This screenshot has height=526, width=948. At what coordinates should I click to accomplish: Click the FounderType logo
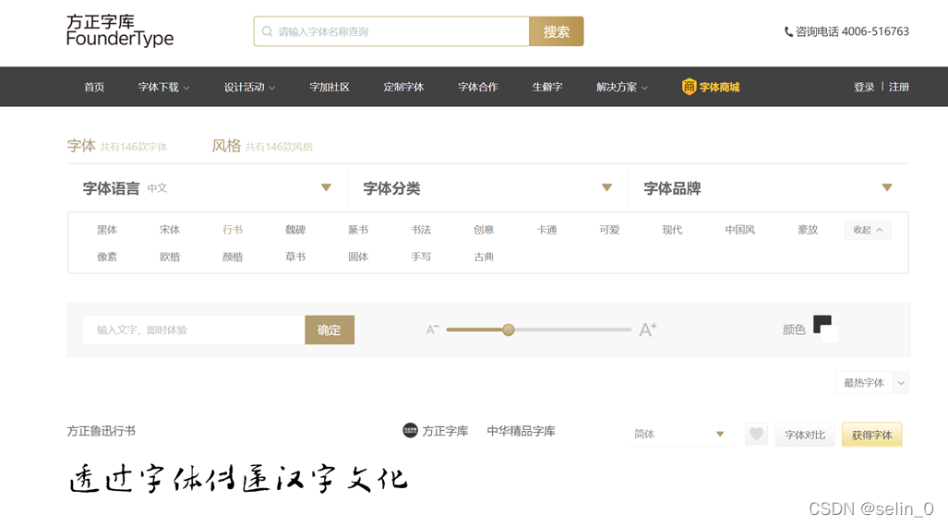click(x=120, y=30)
